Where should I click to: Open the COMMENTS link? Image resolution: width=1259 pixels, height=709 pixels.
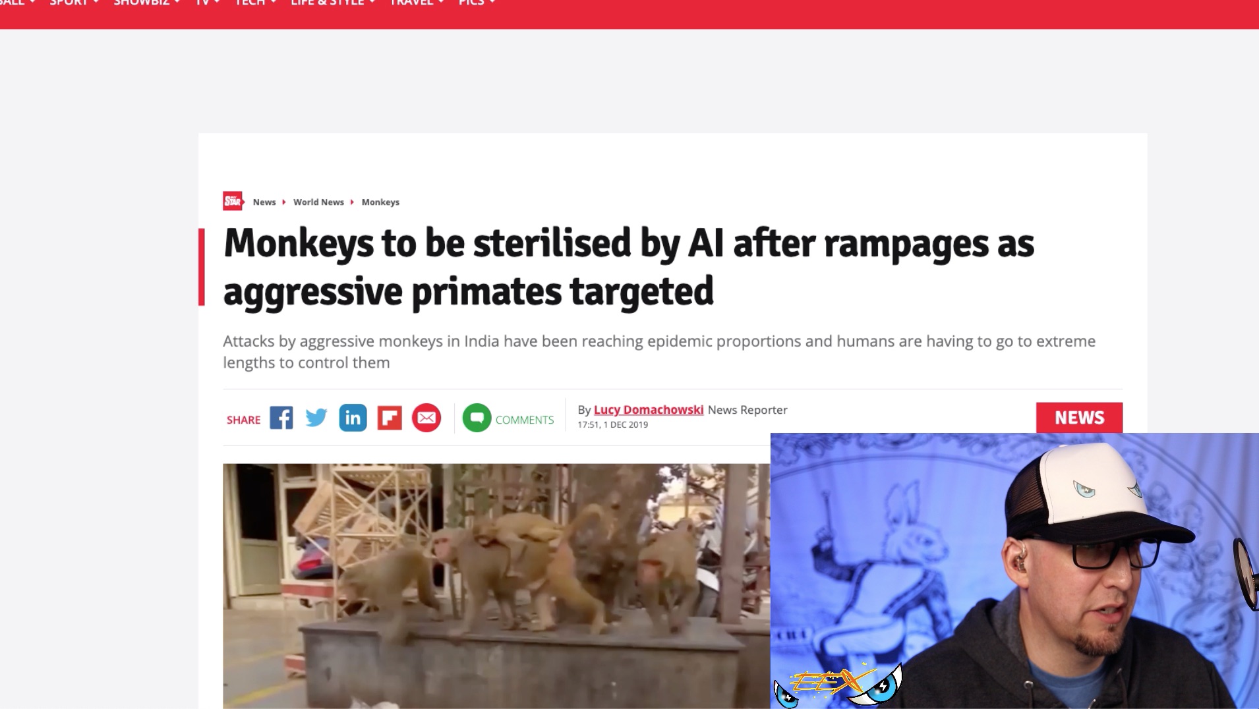tap(525, 420)
